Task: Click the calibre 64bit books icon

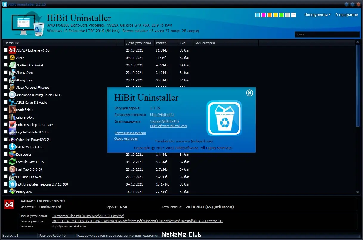Action: [12, 117]
